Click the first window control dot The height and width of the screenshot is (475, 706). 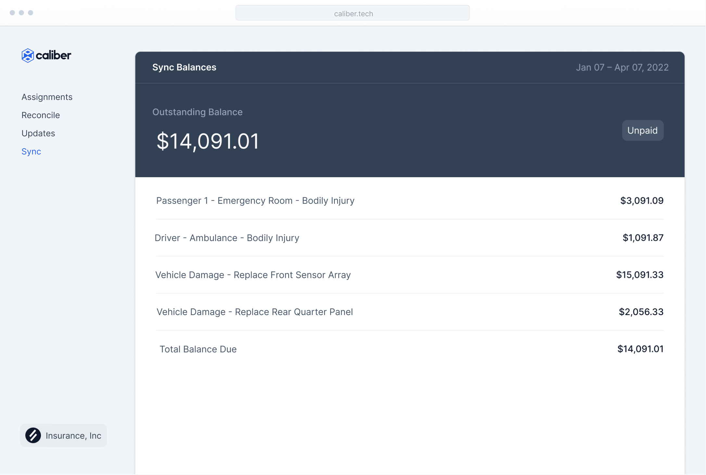click(x=12, y=13)
